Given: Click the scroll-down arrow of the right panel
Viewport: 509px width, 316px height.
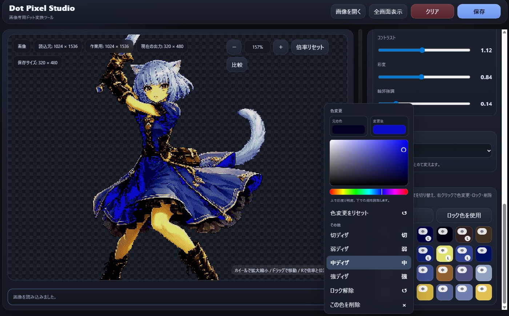Looking at the screenshot, I should tap(504, 307).
